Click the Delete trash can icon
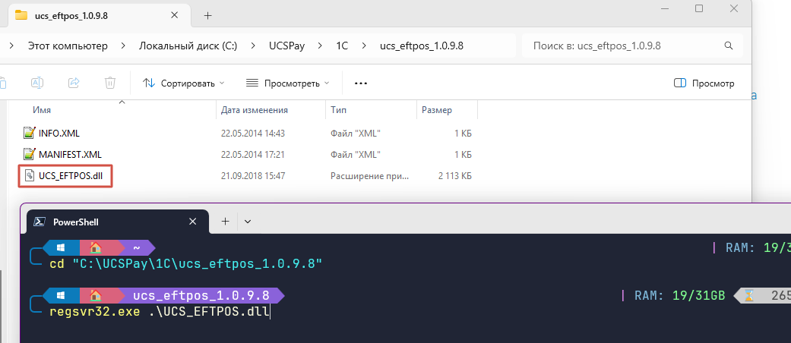 point(110,83)
